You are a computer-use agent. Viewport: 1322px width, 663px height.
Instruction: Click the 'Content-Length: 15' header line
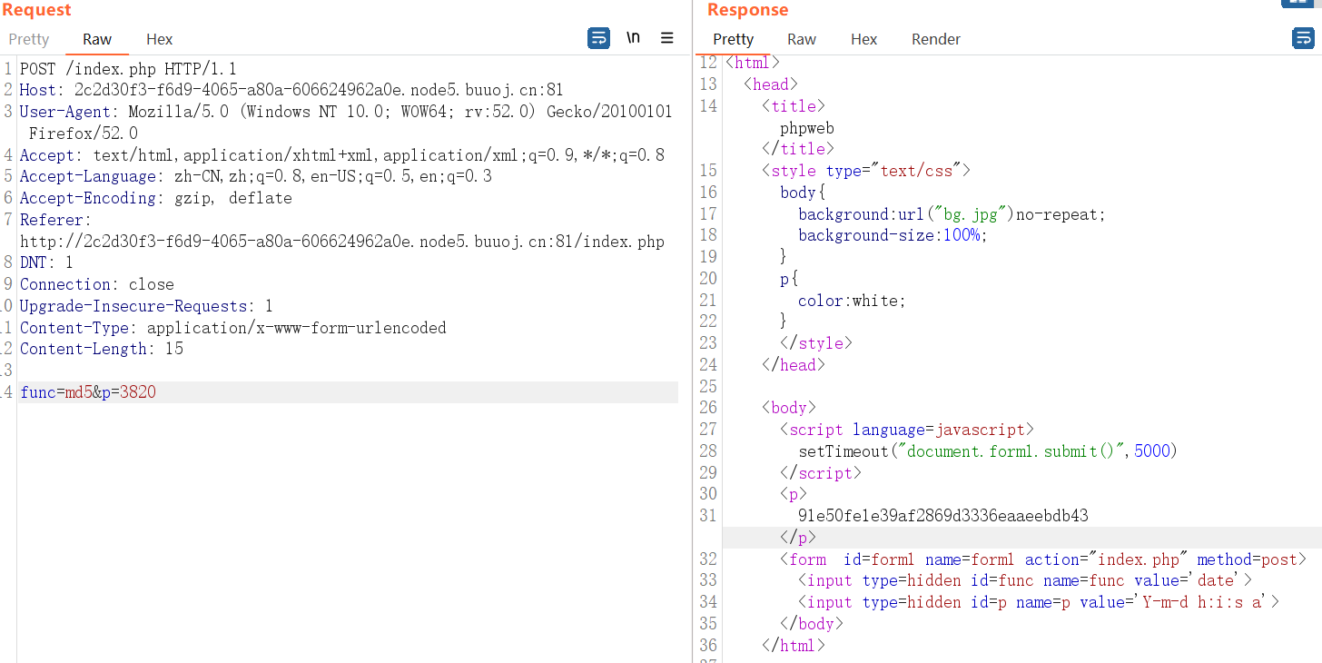pyautogui.click(x=102, y=349)
